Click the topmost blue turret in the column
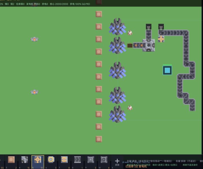 (117, 27)
